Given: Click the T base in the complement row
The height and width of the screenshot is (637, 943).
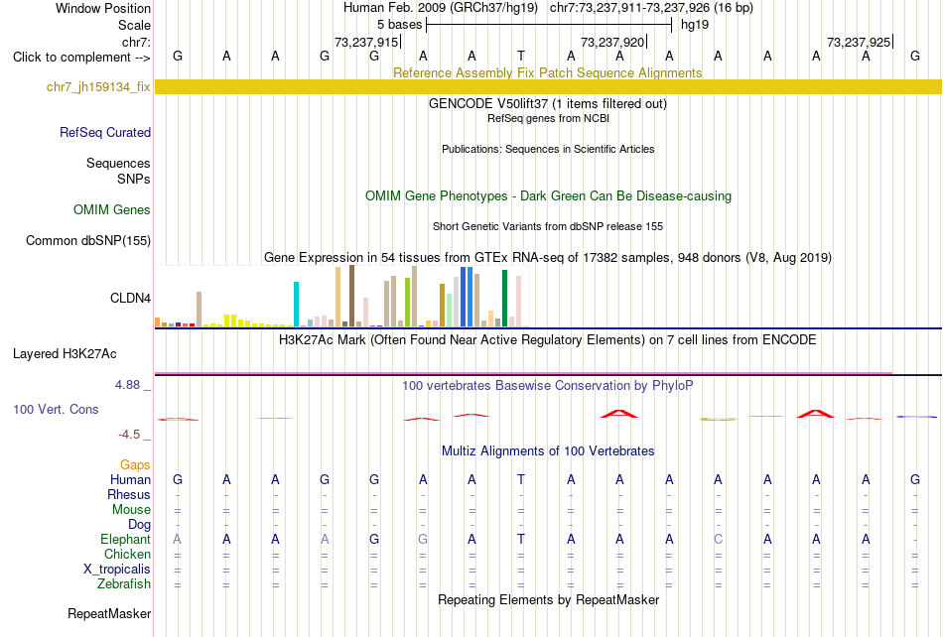Looking at the screenshot, I should (x=521, y=56).
